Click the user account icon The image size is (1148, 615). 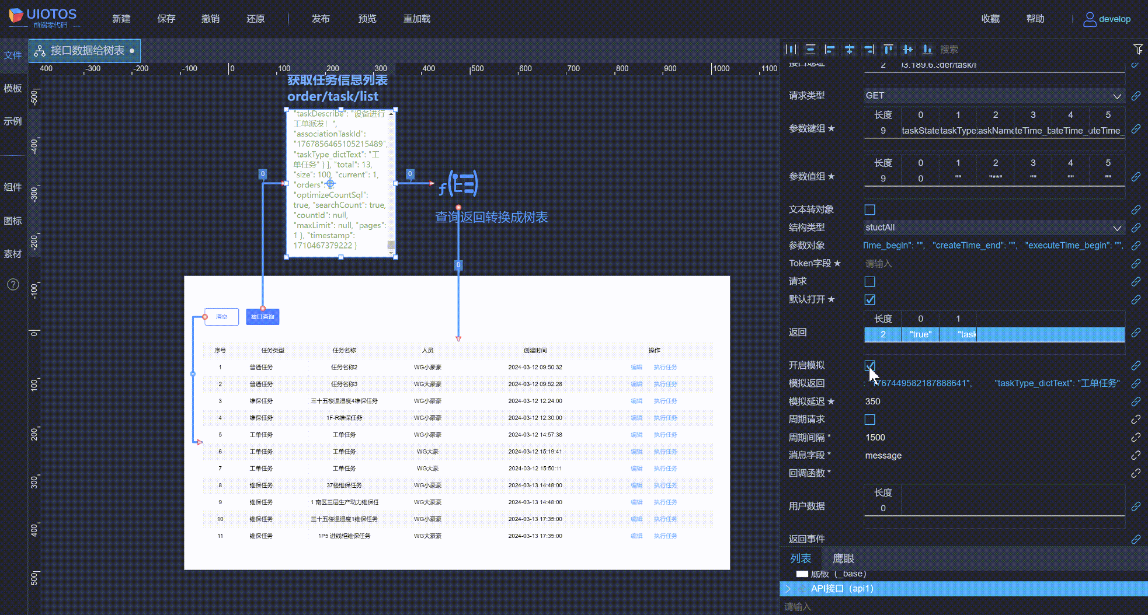pos(1089,19)
